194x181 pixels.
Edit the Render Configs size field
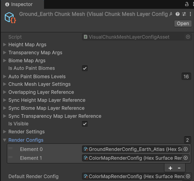187,140
